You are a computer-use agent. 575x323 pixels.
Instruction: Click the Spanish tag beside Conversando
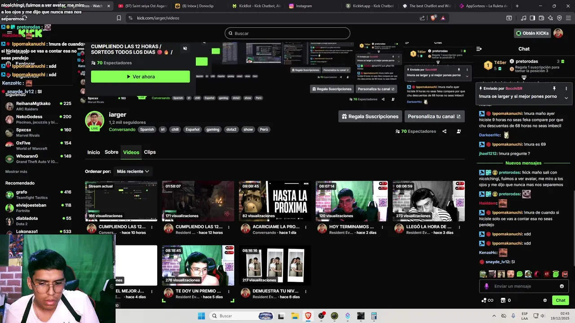click(147, 130)
